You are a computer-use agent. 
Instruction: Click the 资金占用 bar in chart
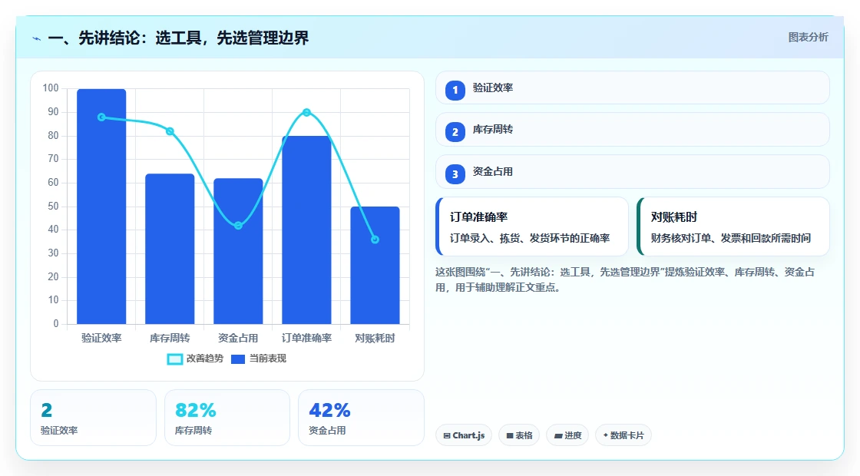coord(238,251)
